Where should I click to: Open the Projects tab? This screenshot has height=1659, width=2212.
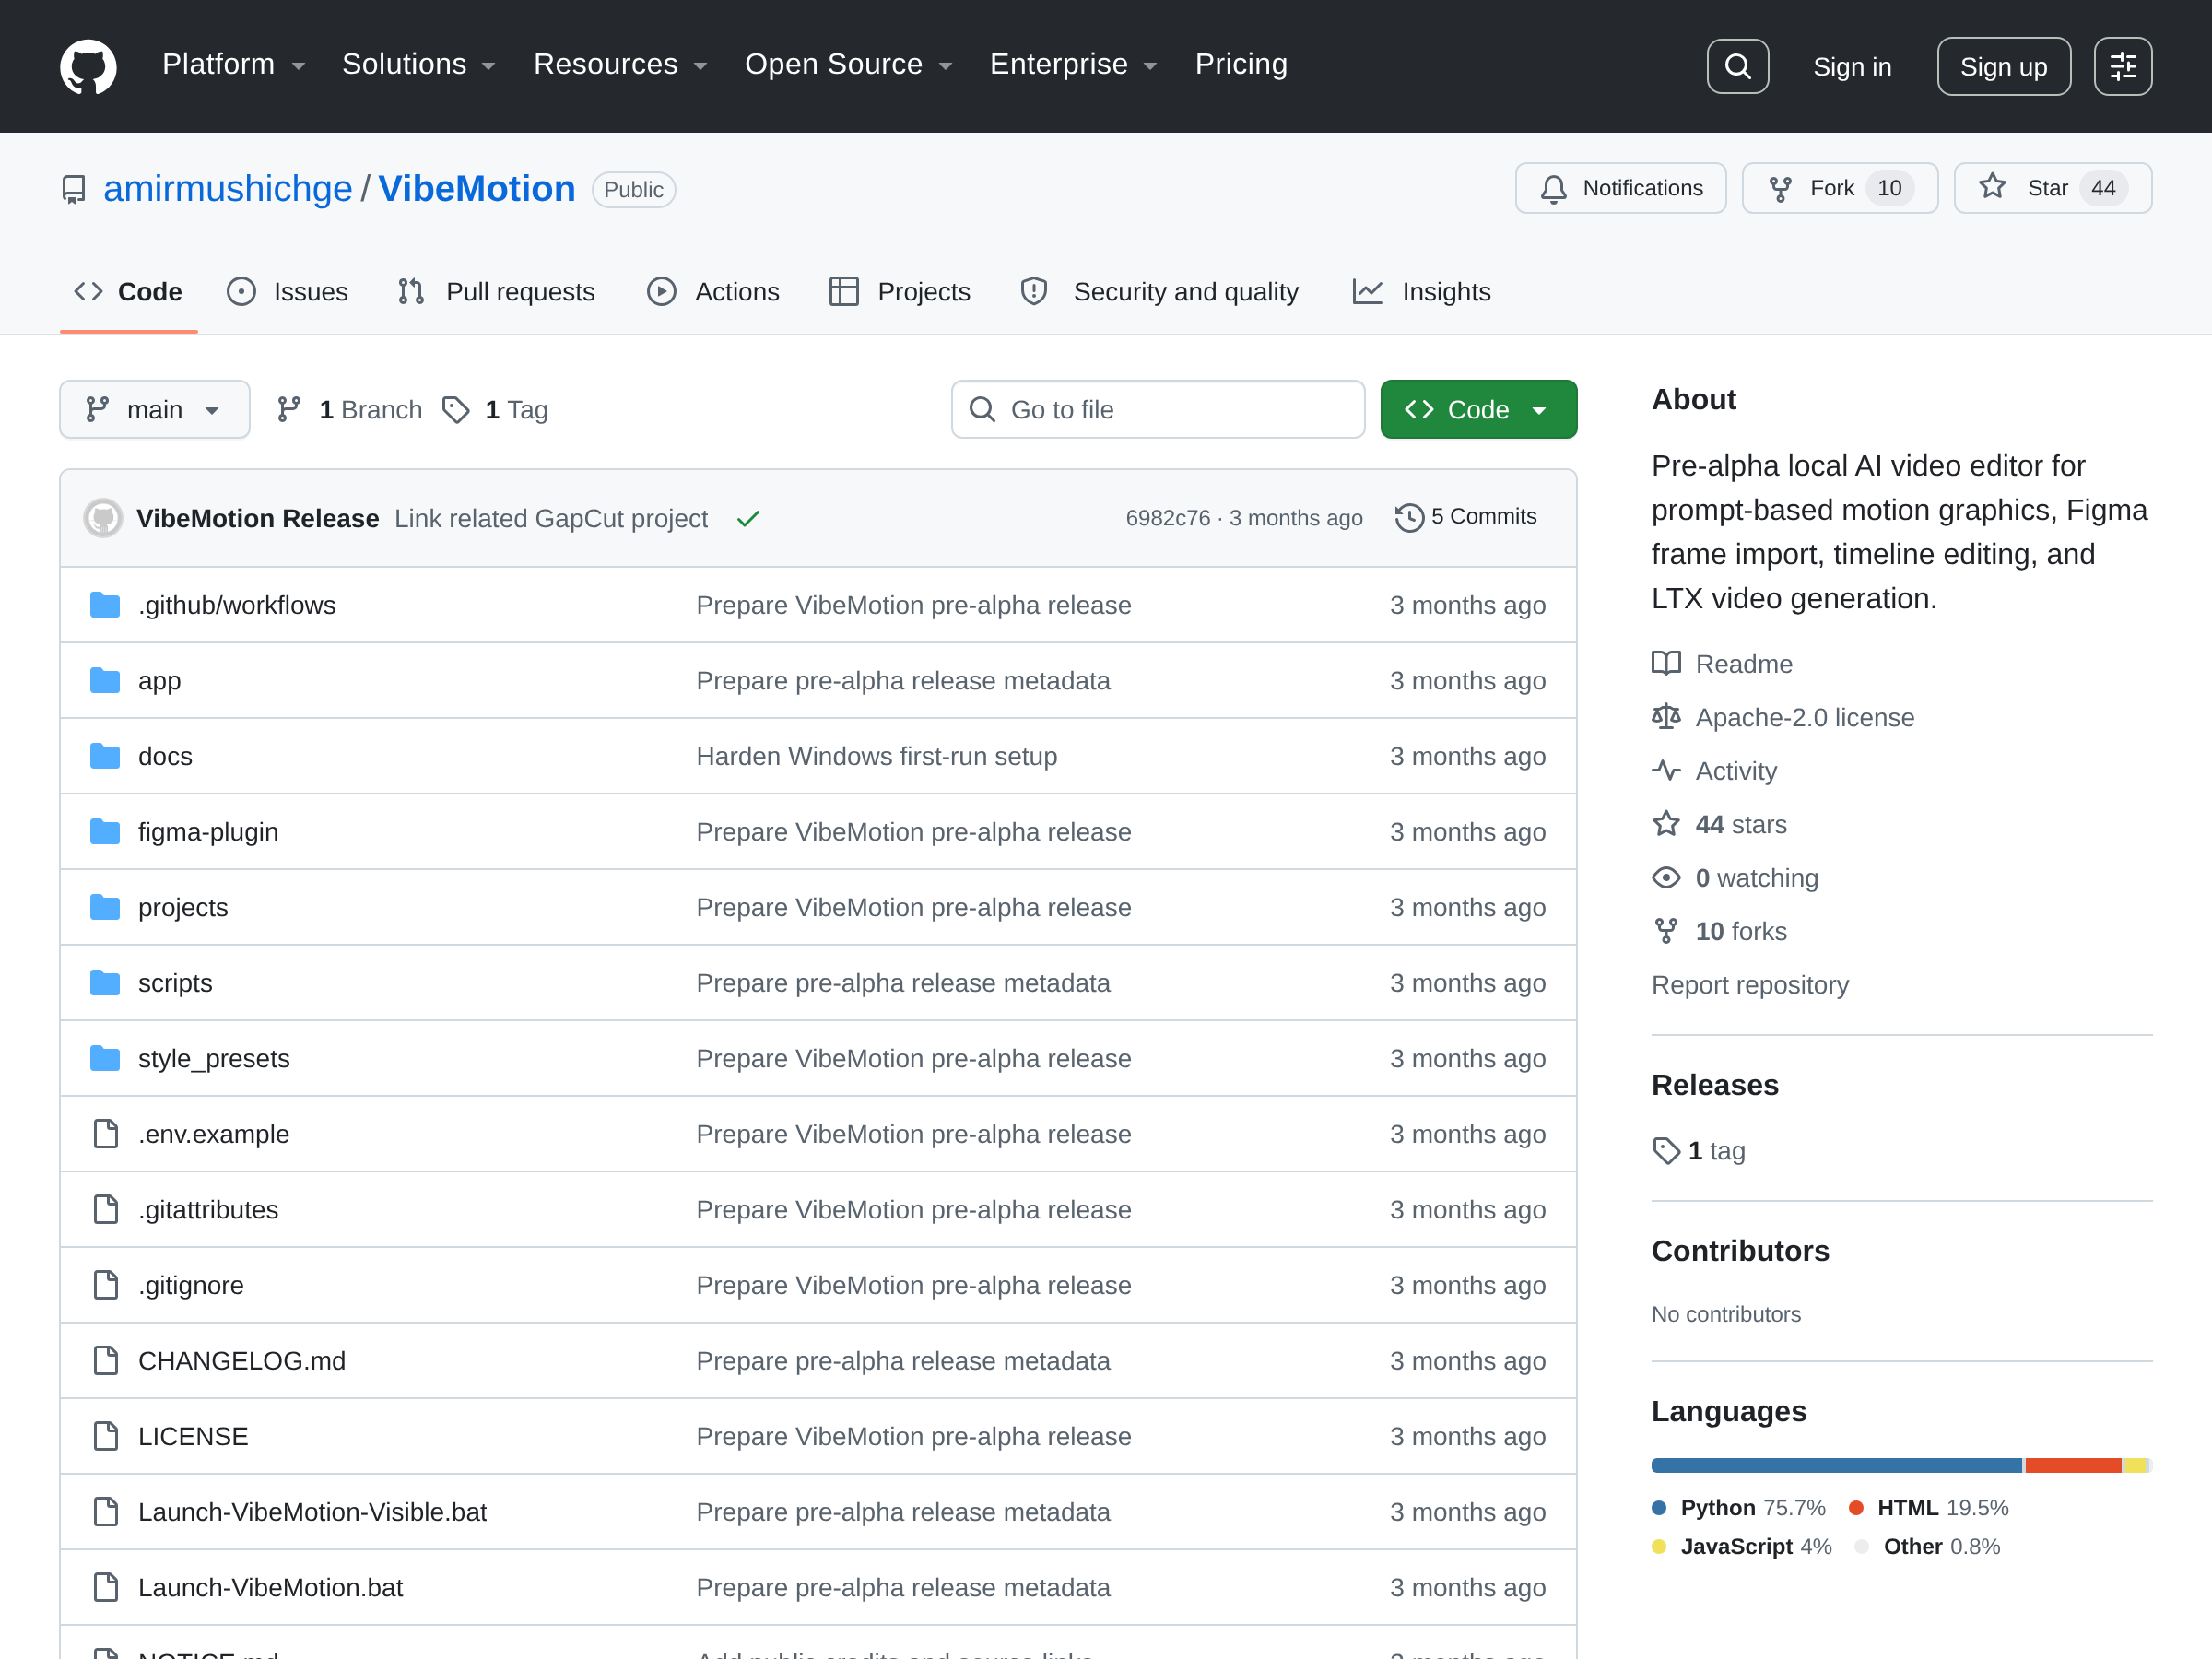[900, 292]
